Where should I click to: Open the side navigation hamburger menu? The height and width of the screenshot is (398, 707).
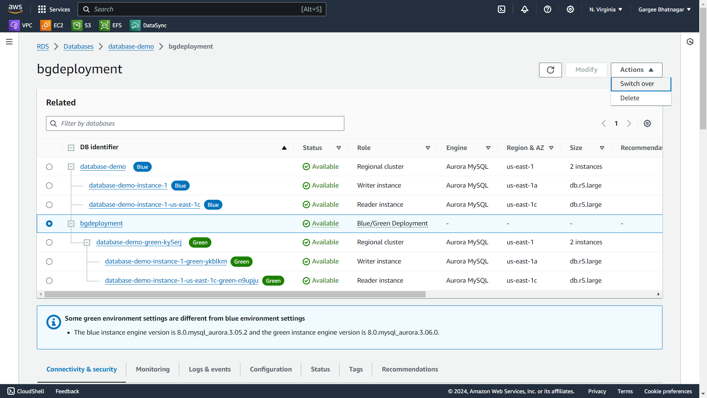[9, 42]
